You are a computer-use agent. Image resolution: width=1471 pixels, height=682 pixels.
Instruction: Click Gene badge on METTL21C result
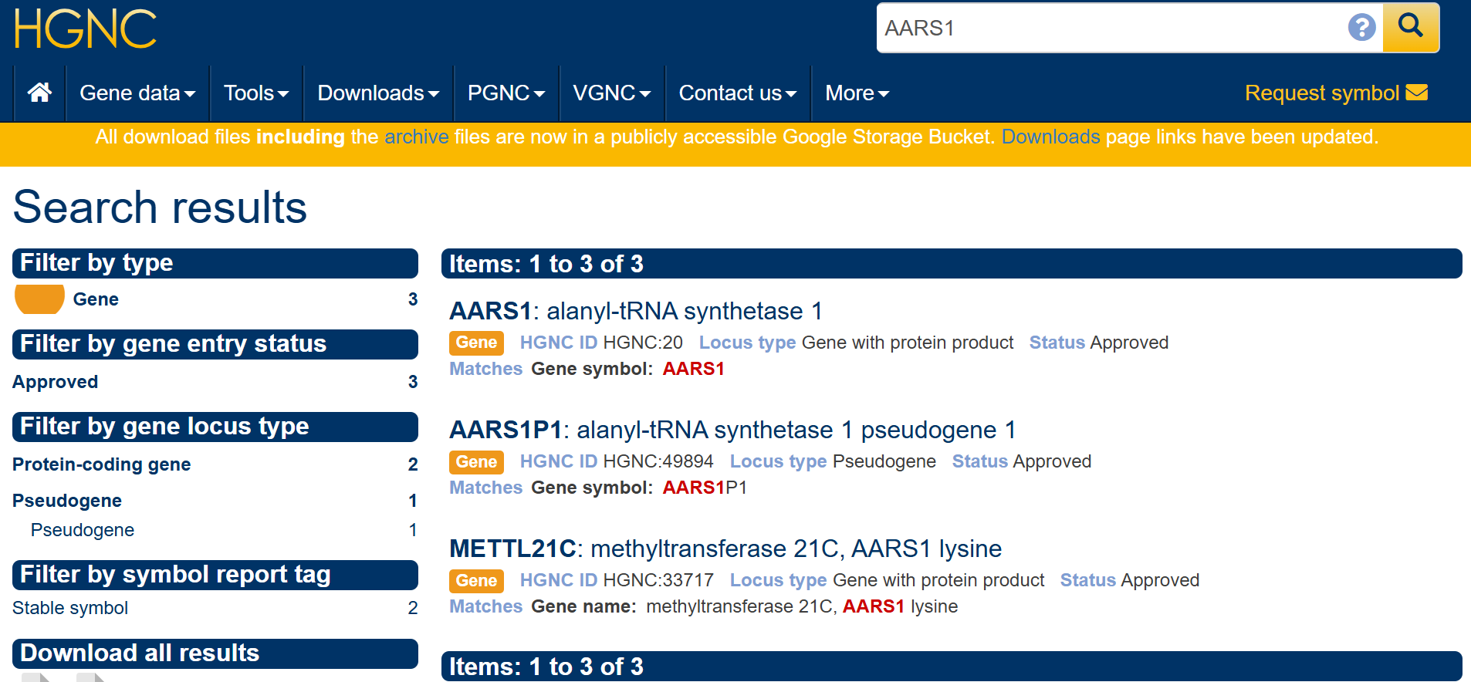(x=476, y=580)
